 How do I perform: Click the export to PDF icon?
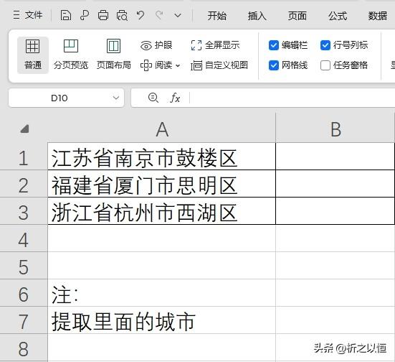pyautogui.click(x=85, y=15)
